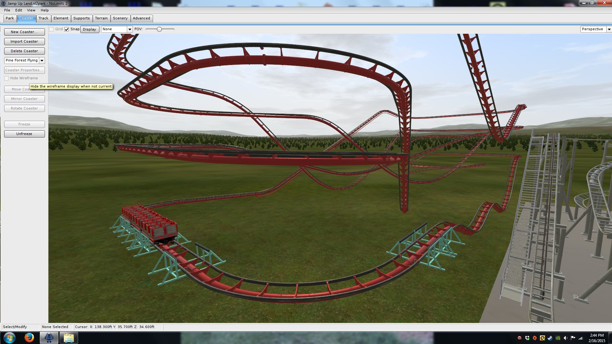Open the None display mode dropdown
Image resolution: width=612 pixels, height=344 pixels.
coord(129,29)
